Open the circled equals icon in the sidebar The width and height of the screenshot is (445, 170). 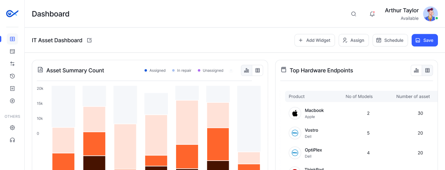click(x=12, y=101)
